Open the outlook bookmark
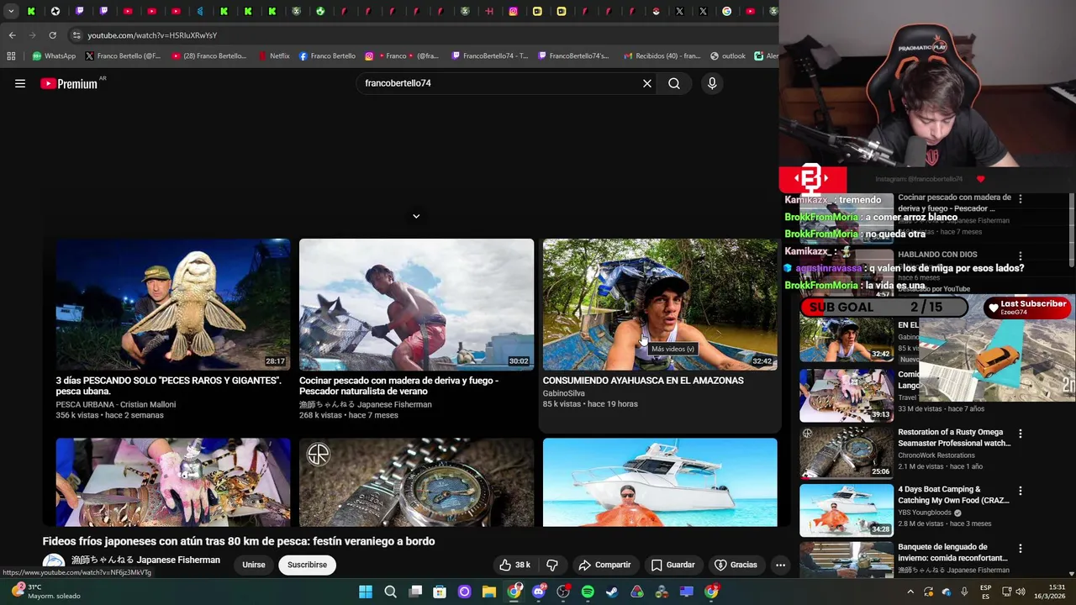 pyautogui.click(x=727, y=56)
